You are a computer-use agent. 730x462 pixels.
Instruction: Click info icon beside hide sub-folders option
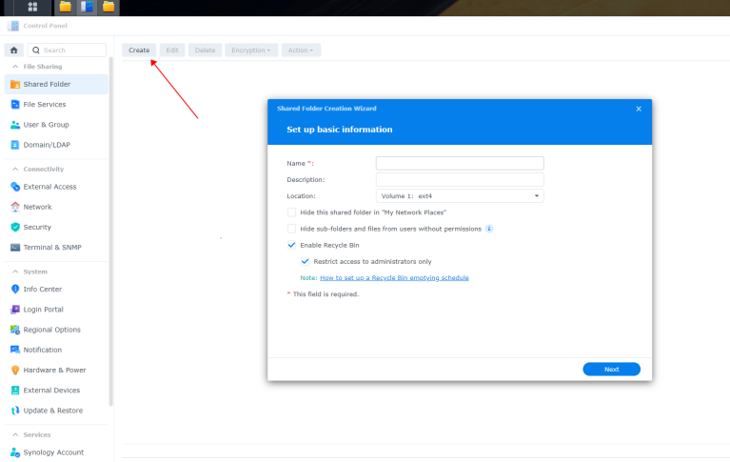tap(489, 229)
